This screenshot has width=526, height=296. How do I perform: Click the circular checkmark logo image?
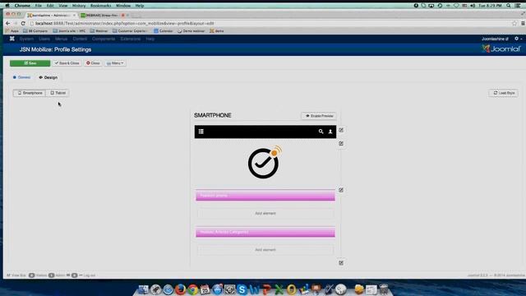tap(265, 162)
